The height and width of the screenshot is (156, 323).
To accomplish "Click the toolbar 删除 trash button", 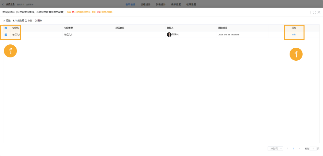I will click(38, 21).
